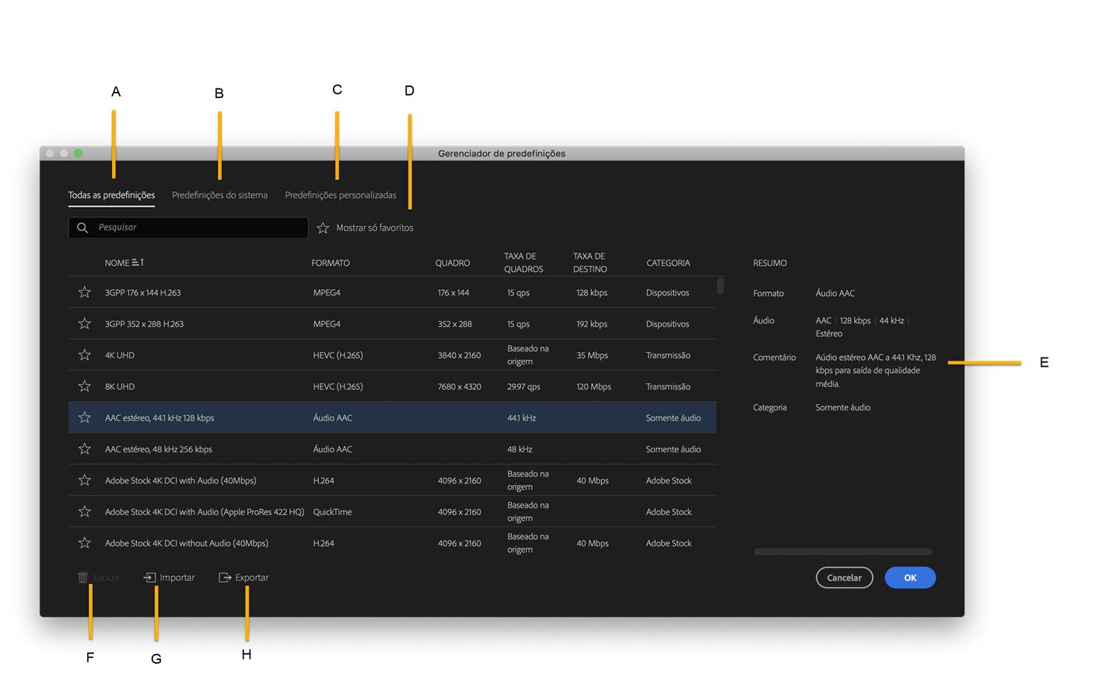Star Adobe Stock 4K DCI without Audio (40Mbps)
This screenshot has height=677, width=1099.
click(x=85, y=543)
